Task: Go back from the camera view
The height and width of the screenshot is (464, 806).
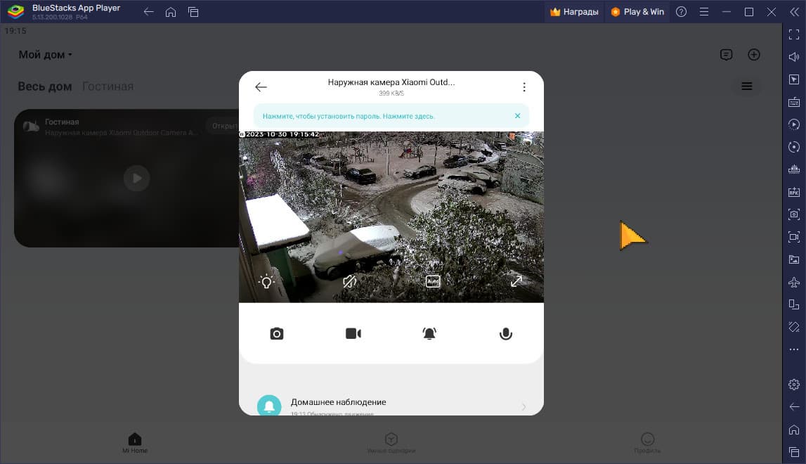Action: click(261, 87)
